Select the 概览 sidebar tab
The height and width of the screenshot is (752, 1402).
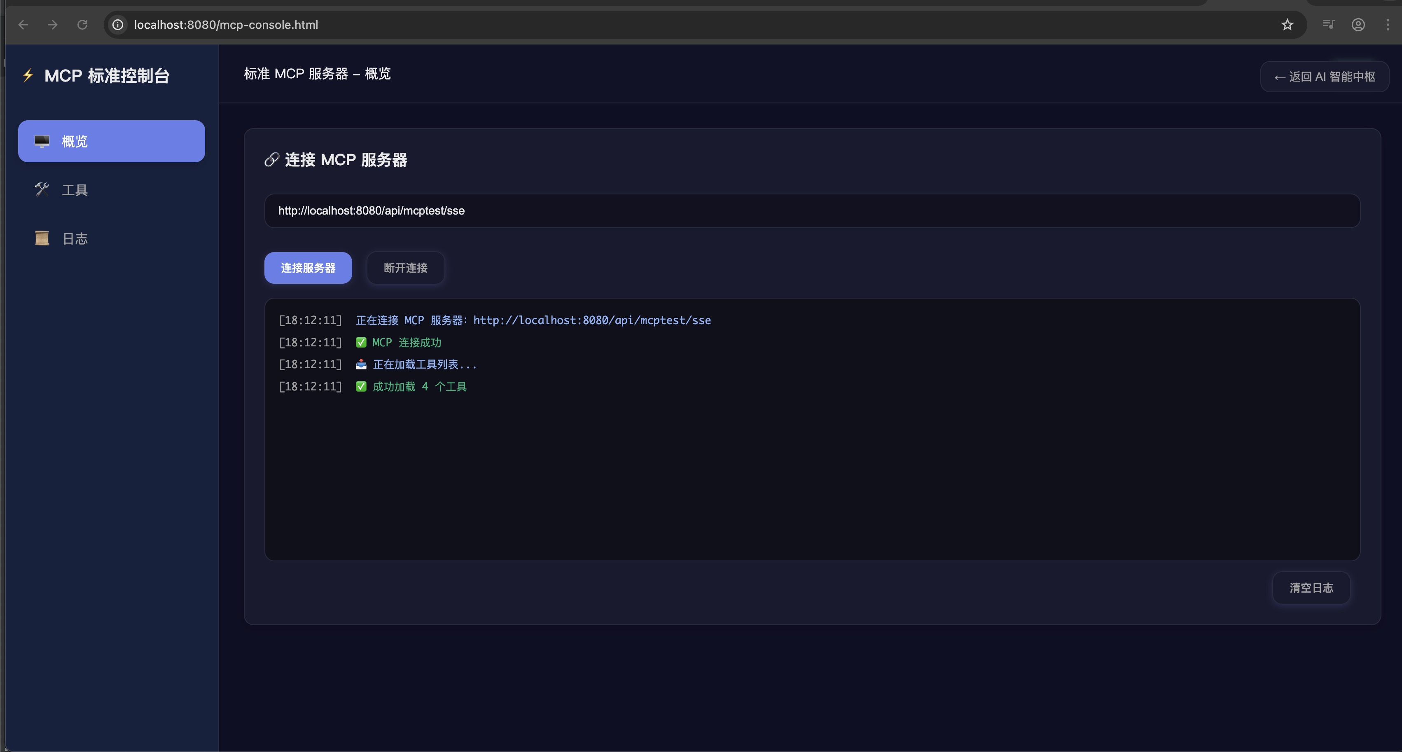tap(111, 142)
